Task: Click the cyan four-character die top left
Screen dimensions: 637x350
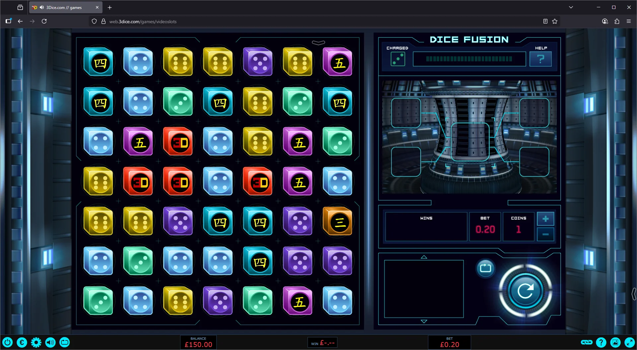Action: (98, 62)
